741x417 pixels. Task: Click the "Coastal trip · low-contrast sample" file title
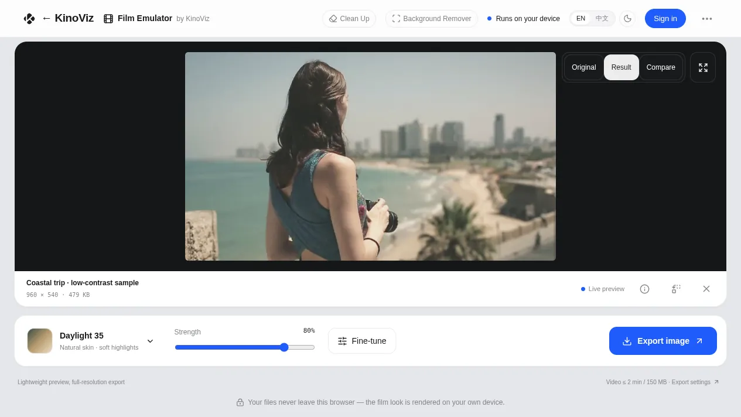tap(83, 283)
